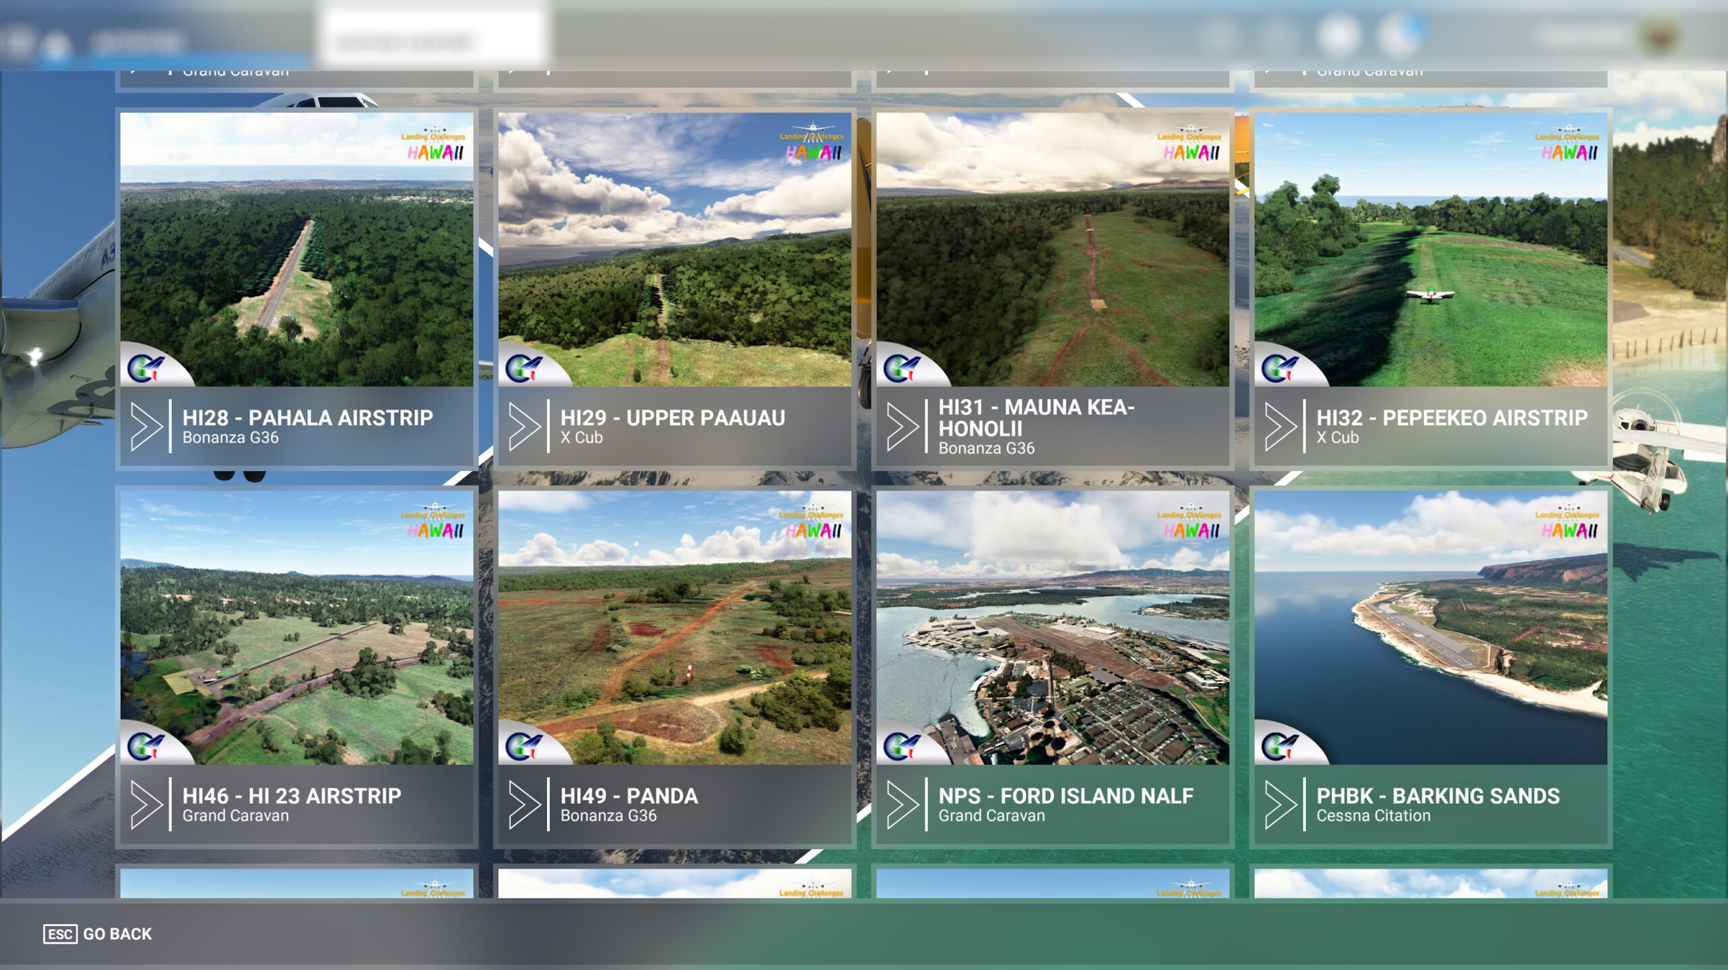The width and height of the screenshot is (1728, 970).
Task: Select the title 'HI28 - PAHALA AIRSTRIP'
Action: click(x=308, y=418)
